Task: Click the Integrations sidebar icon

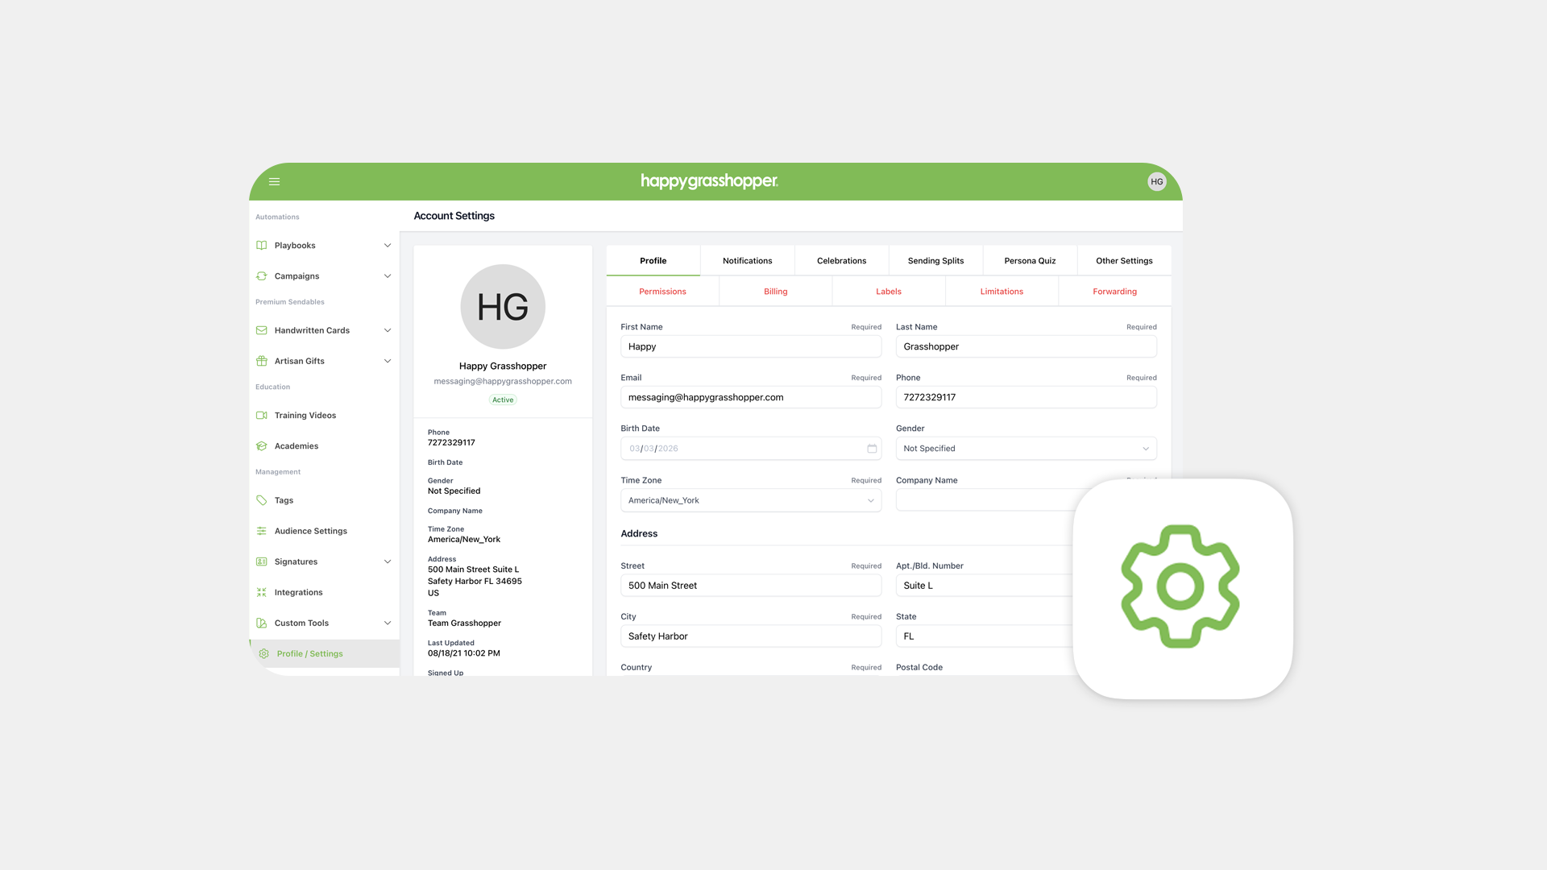Action: coord(262,592)
